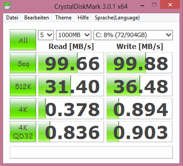Open the Sprache(Language) menu

[x=117, y=18]
